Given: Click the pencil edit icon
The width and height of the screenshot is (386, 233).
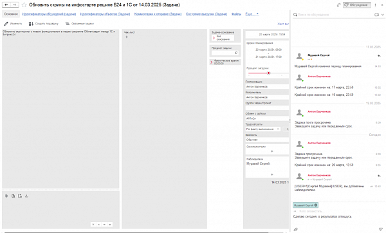Looking at the screenshot, I should (x=6, y=24).
